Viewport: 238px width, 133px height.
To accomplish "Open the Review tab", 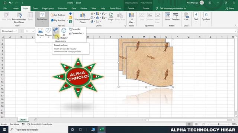I will (84, 8).
